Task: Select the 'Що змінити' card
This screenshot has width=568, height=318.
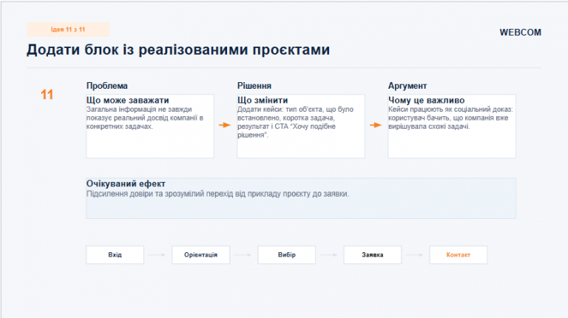Action: (301, 126)
